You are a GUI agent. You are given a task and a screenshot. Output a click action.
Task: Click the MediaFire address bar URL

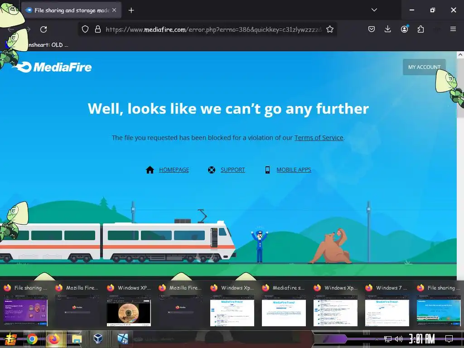tap(213, 29)
